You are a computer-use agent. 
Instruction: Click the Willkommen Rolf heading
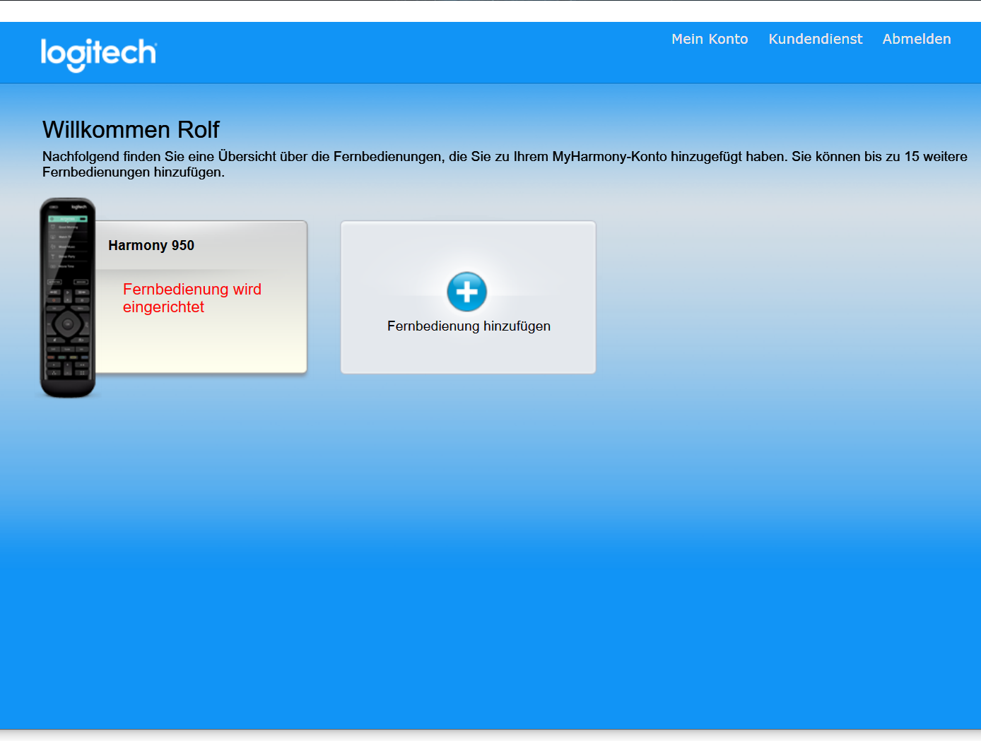pyautogui.click(x=131, y=130)
